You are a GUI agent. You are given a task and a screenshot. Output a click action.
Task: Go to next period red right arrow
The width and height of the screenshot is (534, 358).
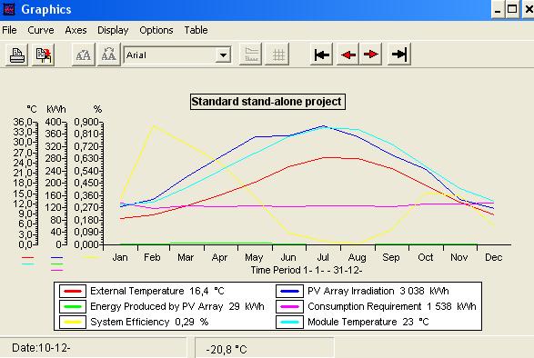tap(370, 55)
